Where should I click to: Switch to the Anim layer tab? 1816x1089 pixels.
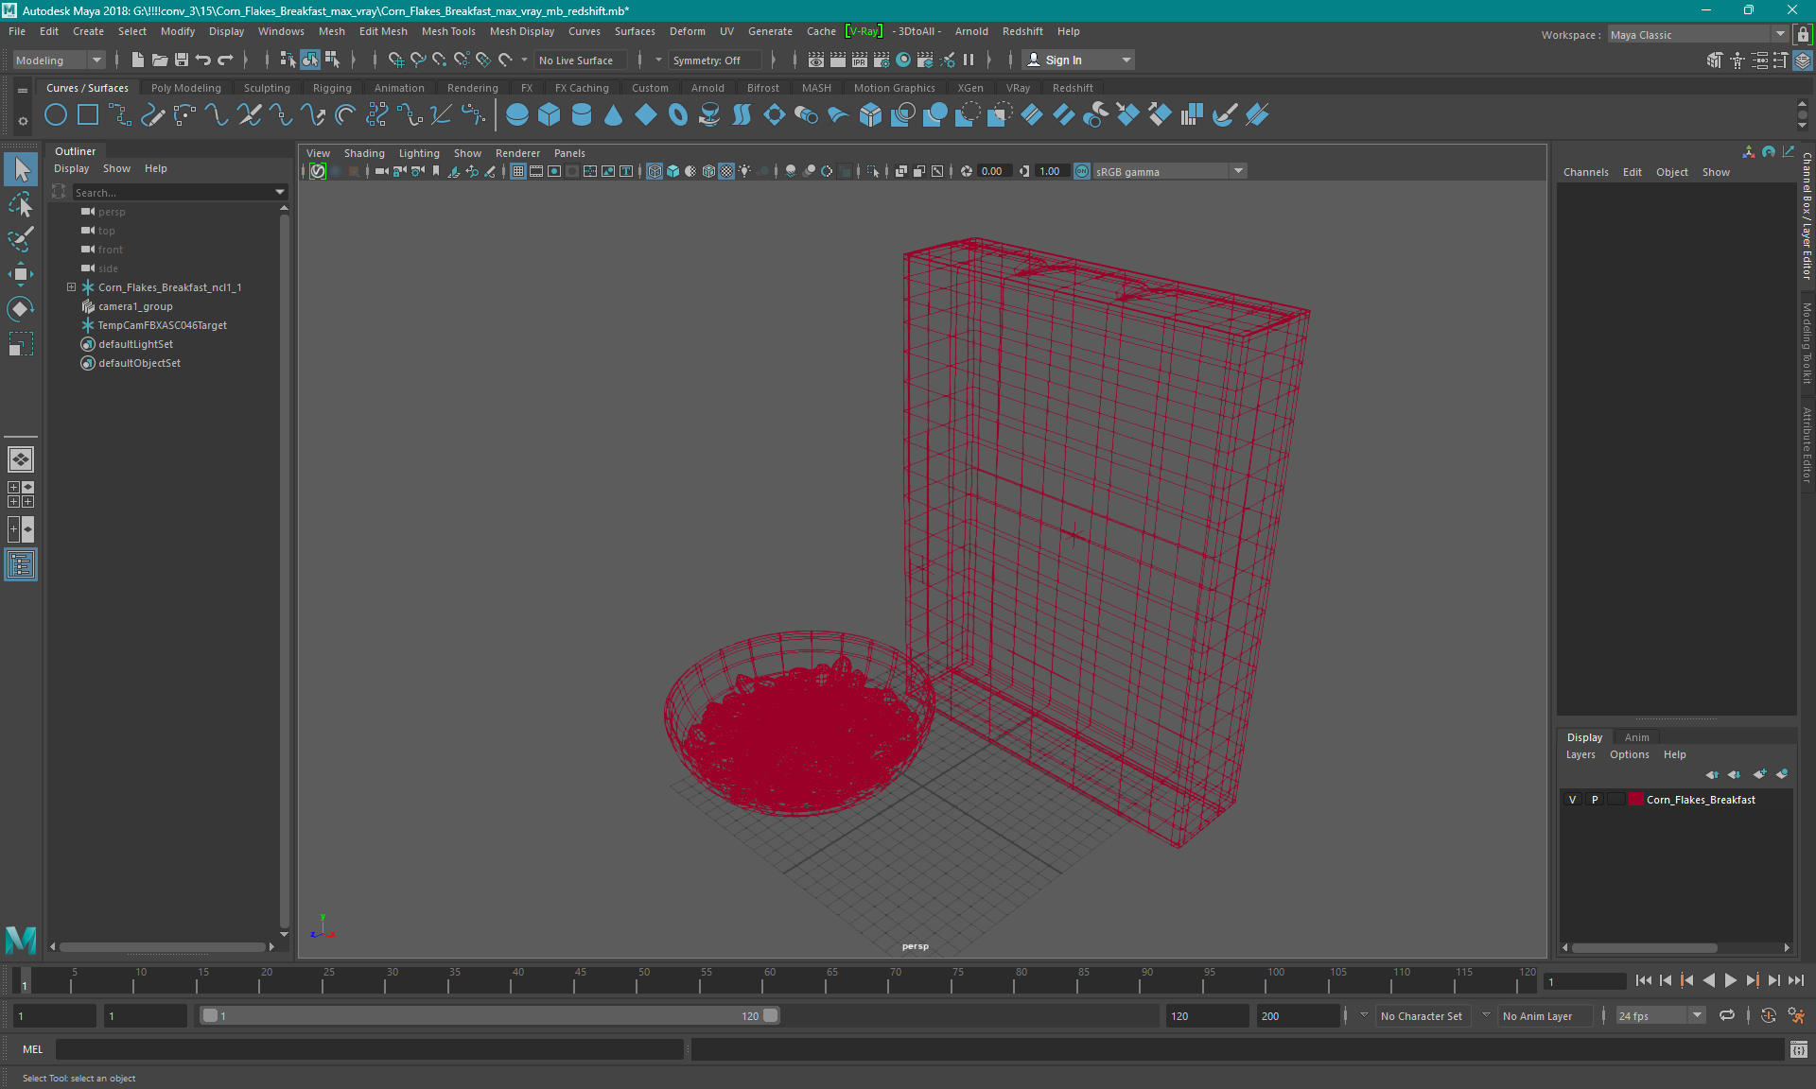click(x=1636, y=737)
